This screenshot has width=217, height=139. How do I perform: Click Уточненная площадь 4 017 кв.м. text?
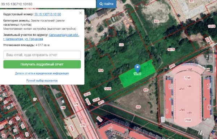pyautogui.click(x=27, y=45)
